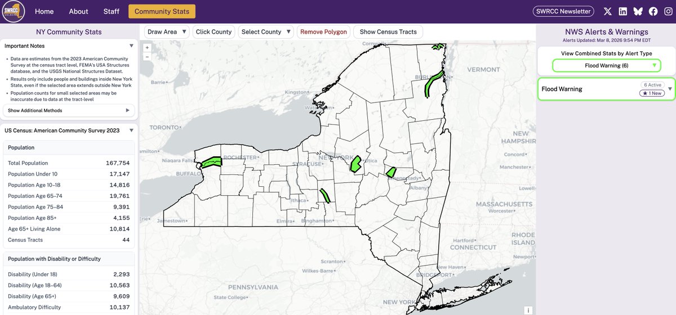Open the Staff page

tap(111, 11)
